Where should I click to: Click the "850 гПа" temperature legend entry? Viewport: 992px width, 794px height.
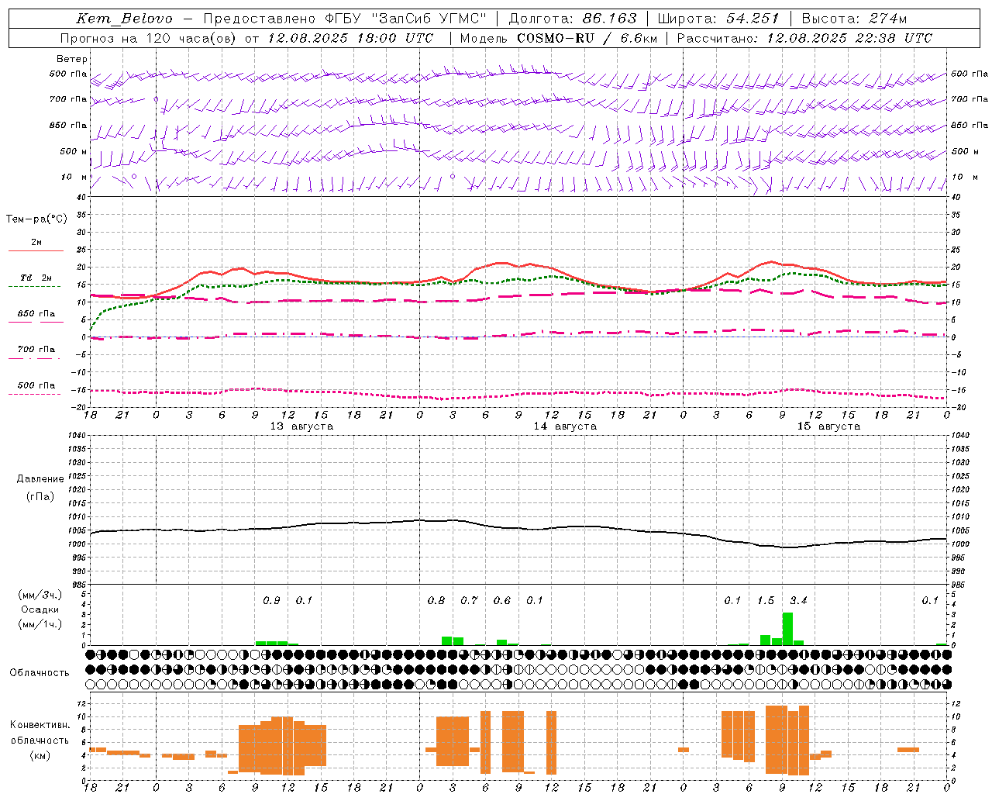36,314
